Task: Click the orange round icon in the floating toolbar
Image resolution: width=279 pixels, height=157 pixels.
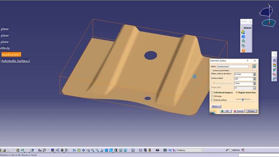Action: coord(243,51)
